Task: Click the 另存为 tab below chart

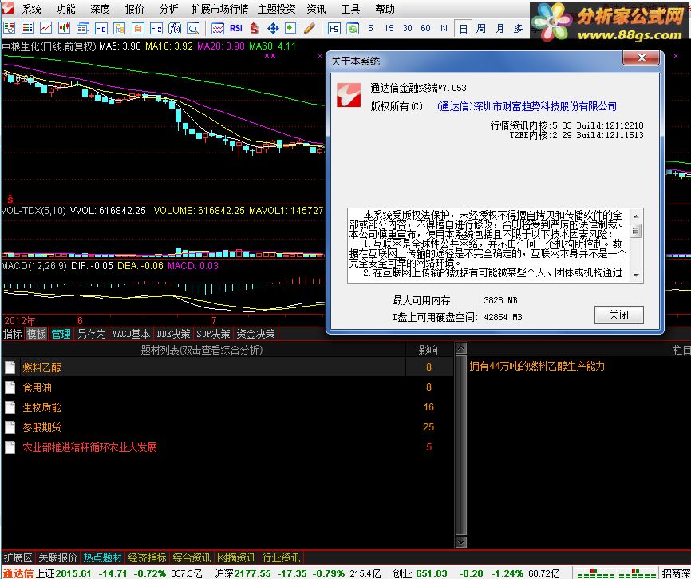Action: pyautogui.click(x=91, y=334)
